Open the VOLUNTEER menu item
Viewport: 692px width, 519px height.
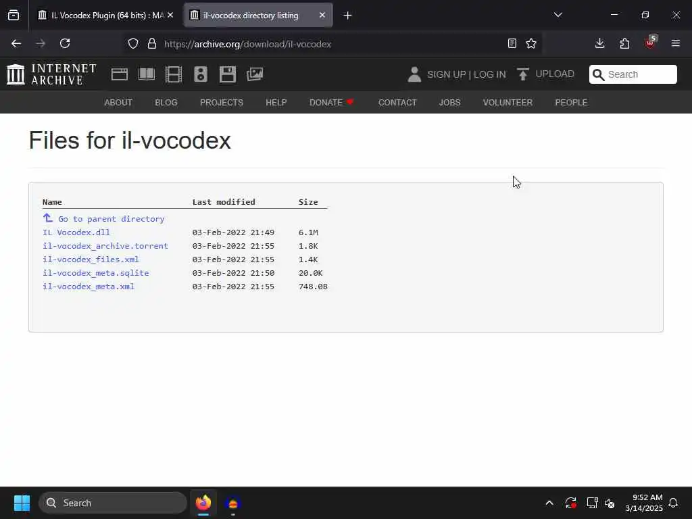click(x=508, y=103)
